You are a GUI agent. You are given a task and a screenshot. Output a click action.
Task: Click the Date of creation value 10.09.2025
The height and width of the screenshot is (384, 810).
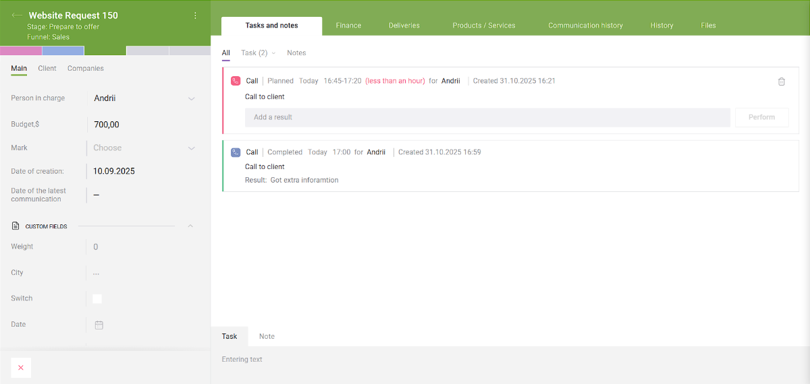pyautogui.click(x=114, y=171)
